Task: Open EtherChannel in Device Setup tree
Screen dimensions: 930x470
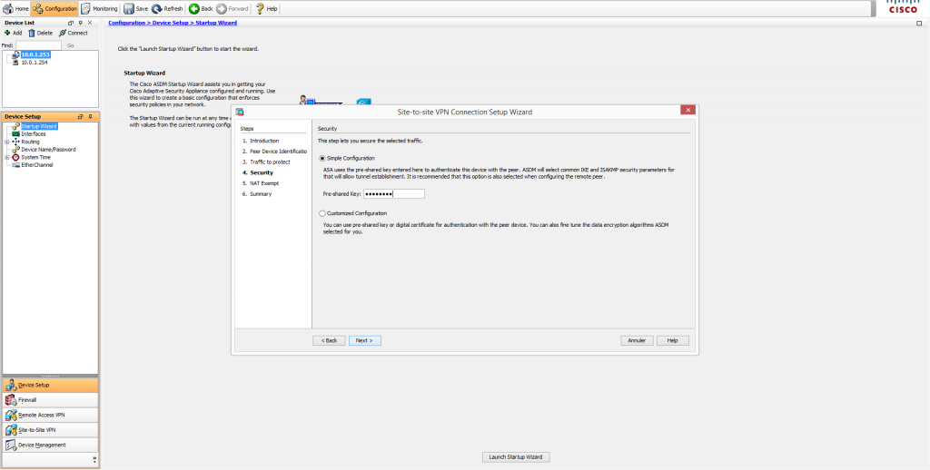Action: 36,165
